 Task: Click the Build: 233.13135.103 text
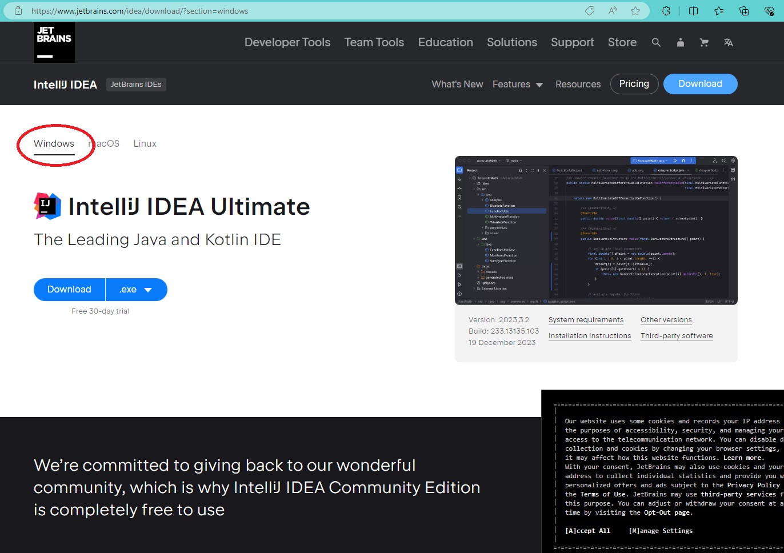(x=503, y=331)
